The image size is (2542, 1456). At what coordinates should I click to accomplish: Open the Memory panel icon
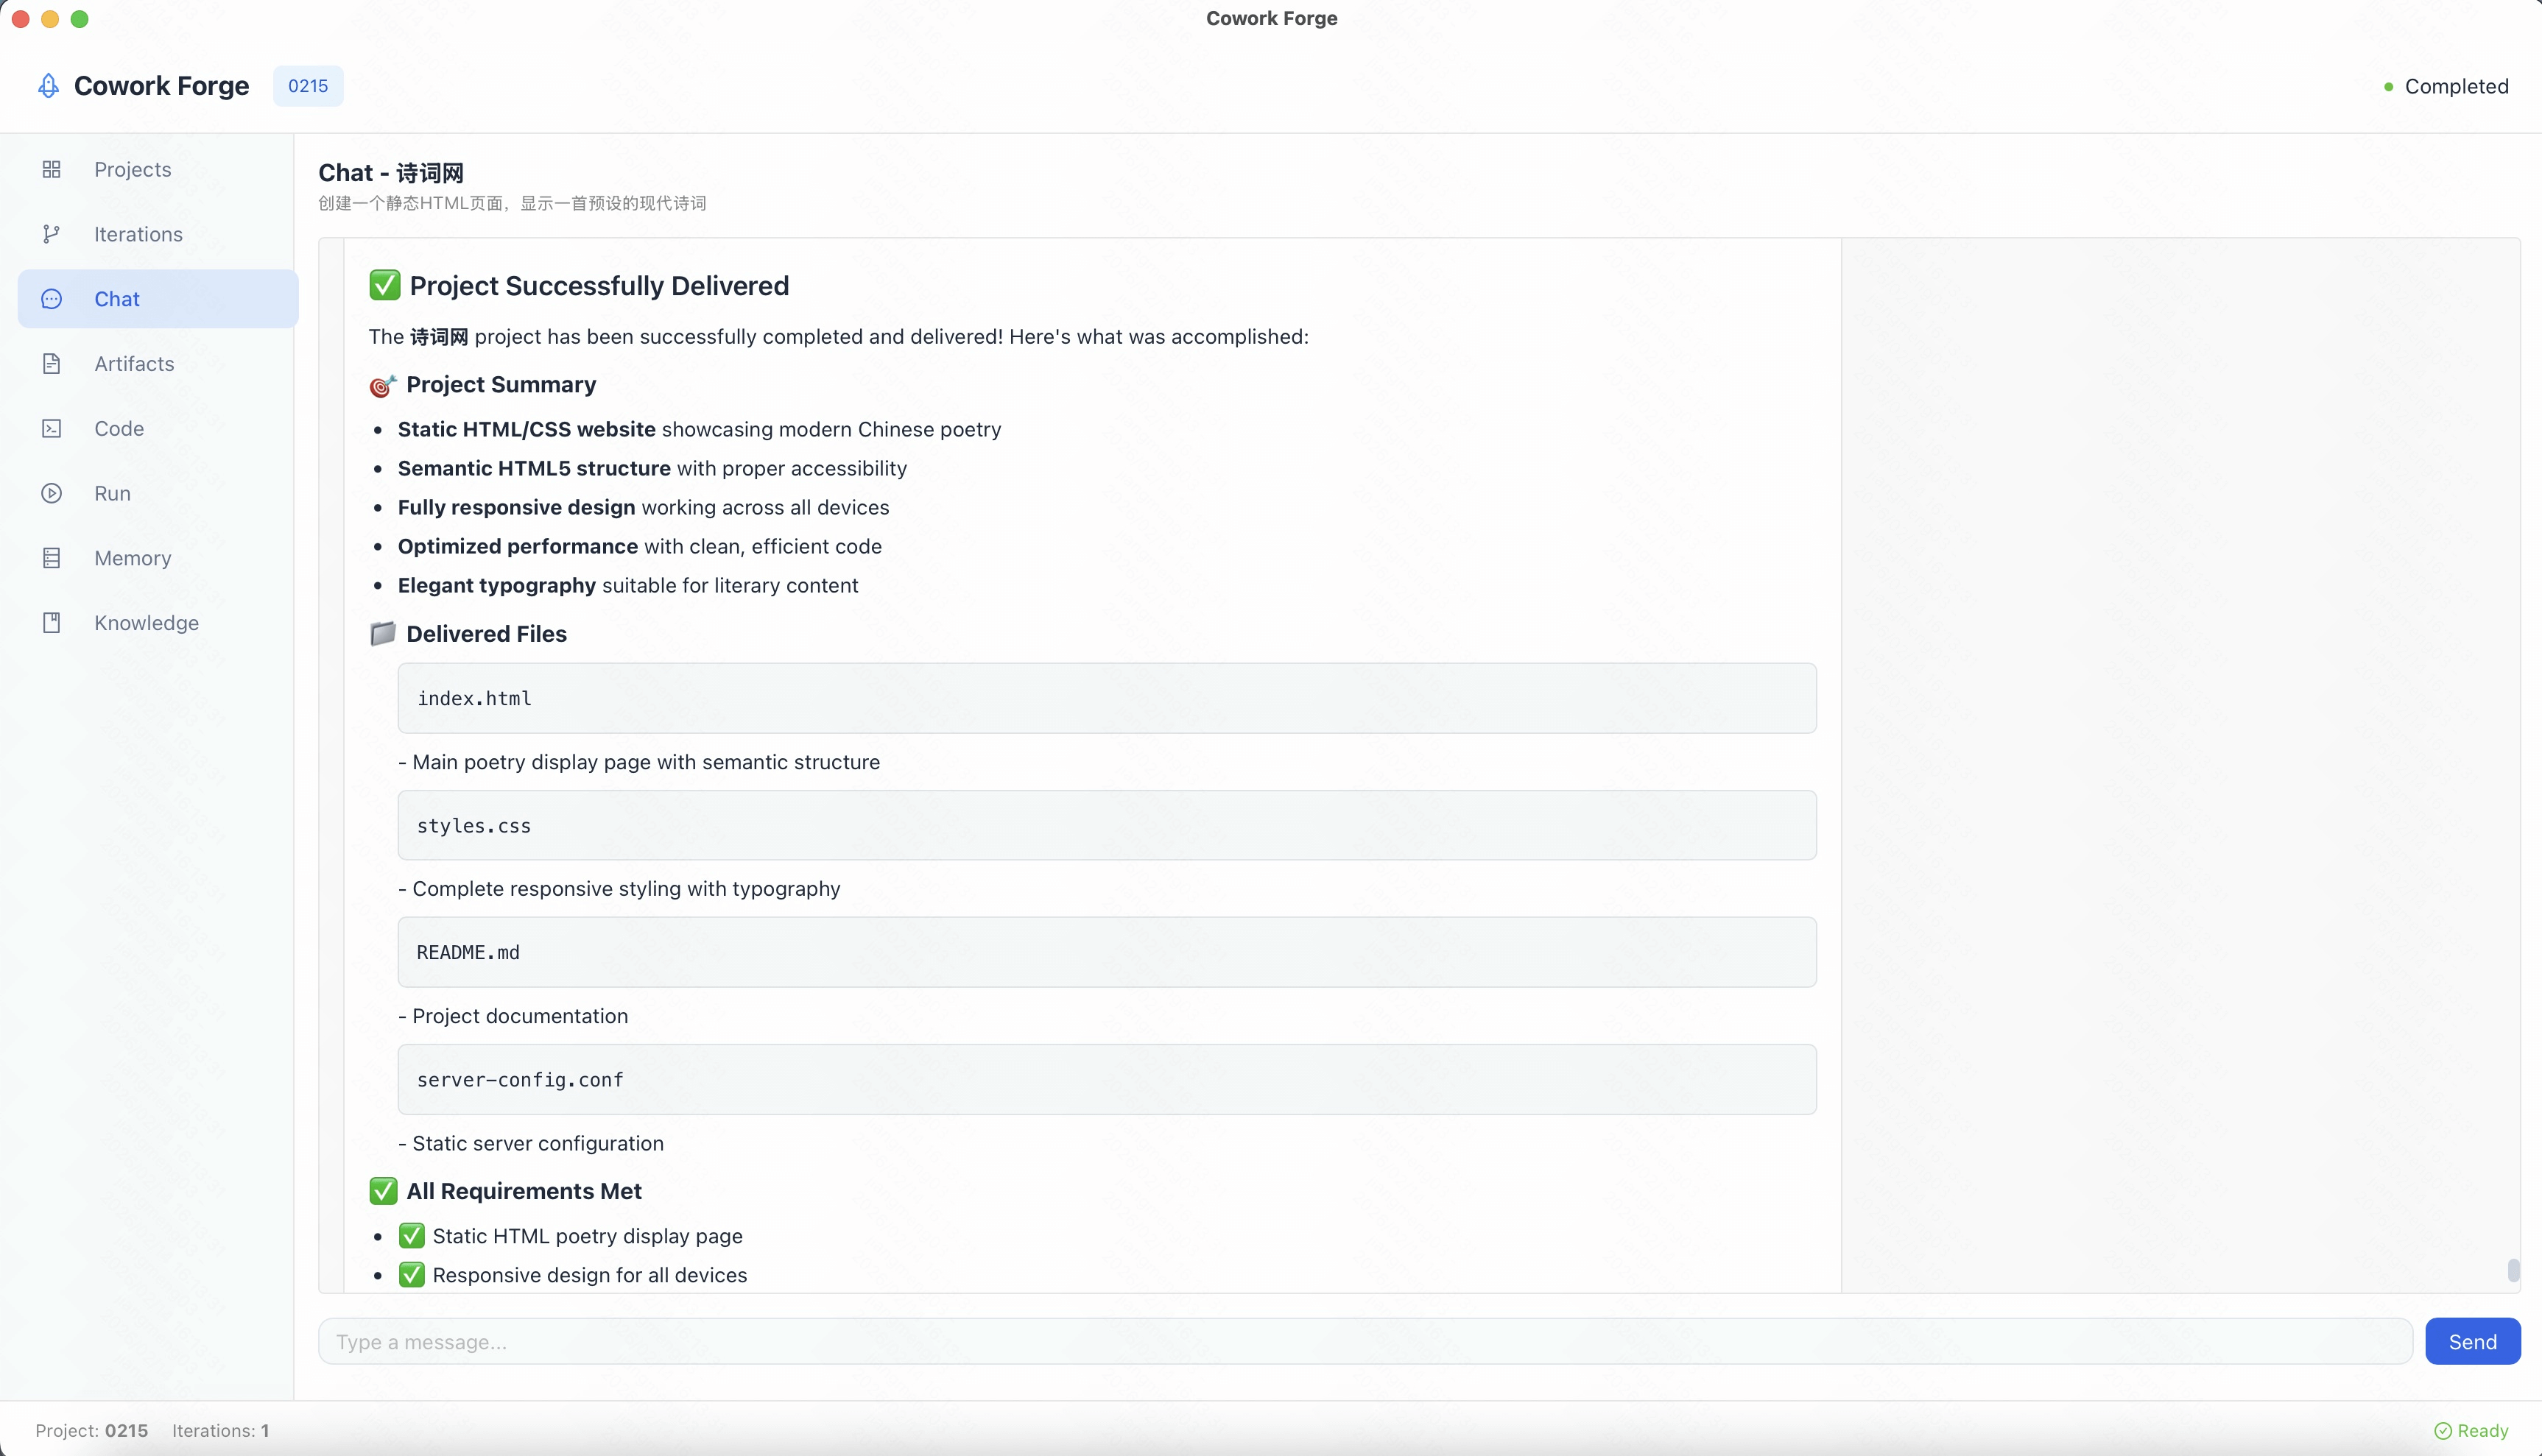click(x=51, y=557)
